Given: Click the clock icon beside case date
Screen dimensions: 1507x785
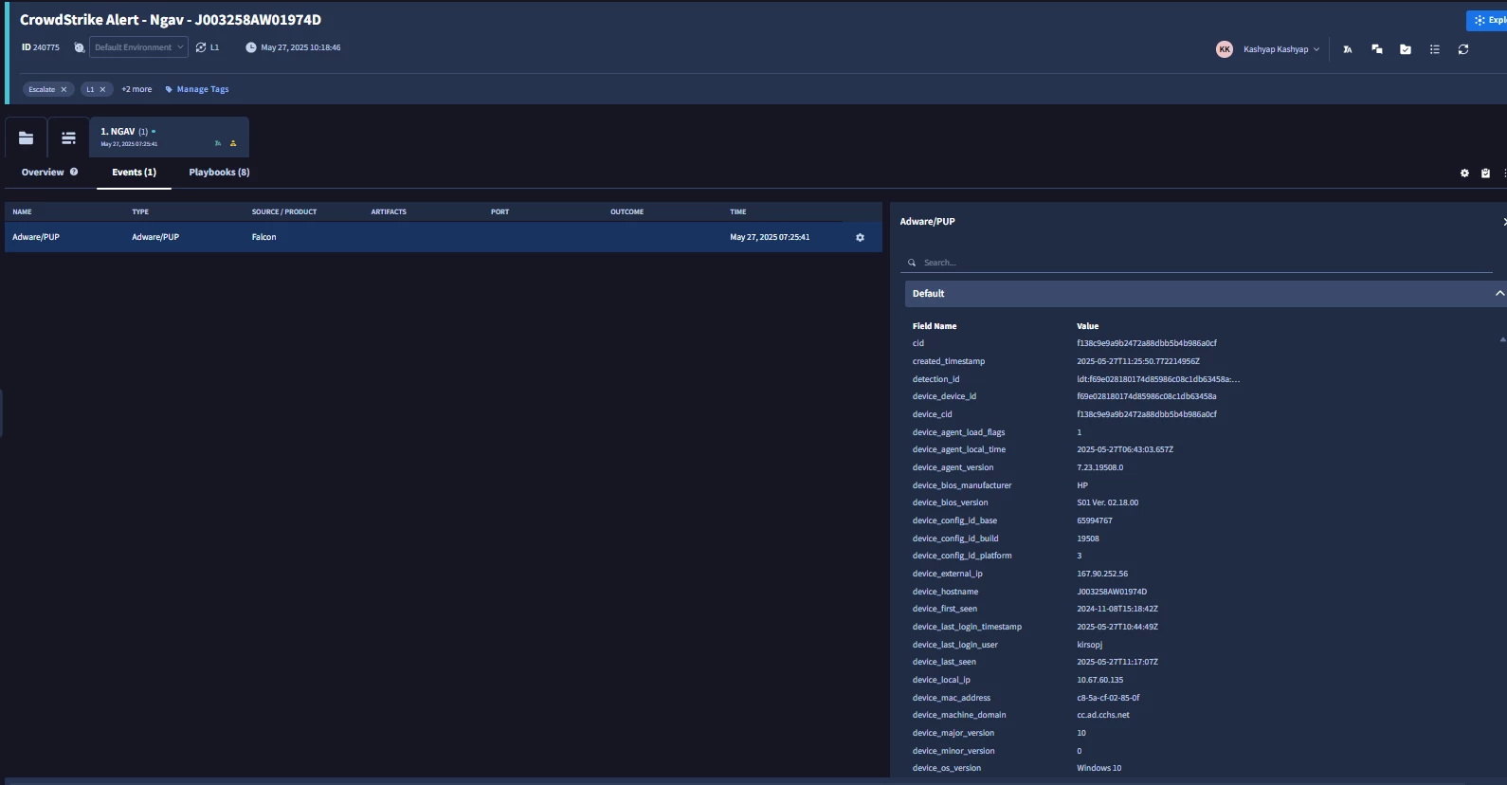Looking at the screenshot, I should tap(251, 47).
